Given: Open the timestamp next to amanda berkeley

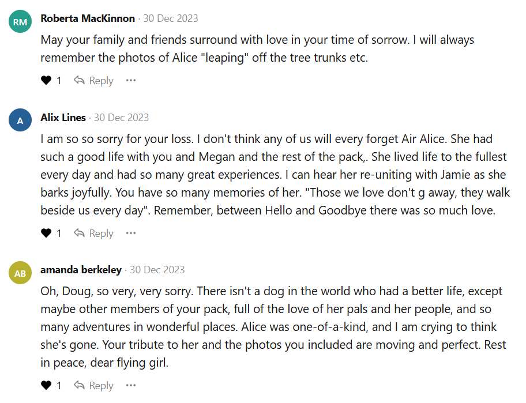Looking at the screenshot, I should (157, 270).
